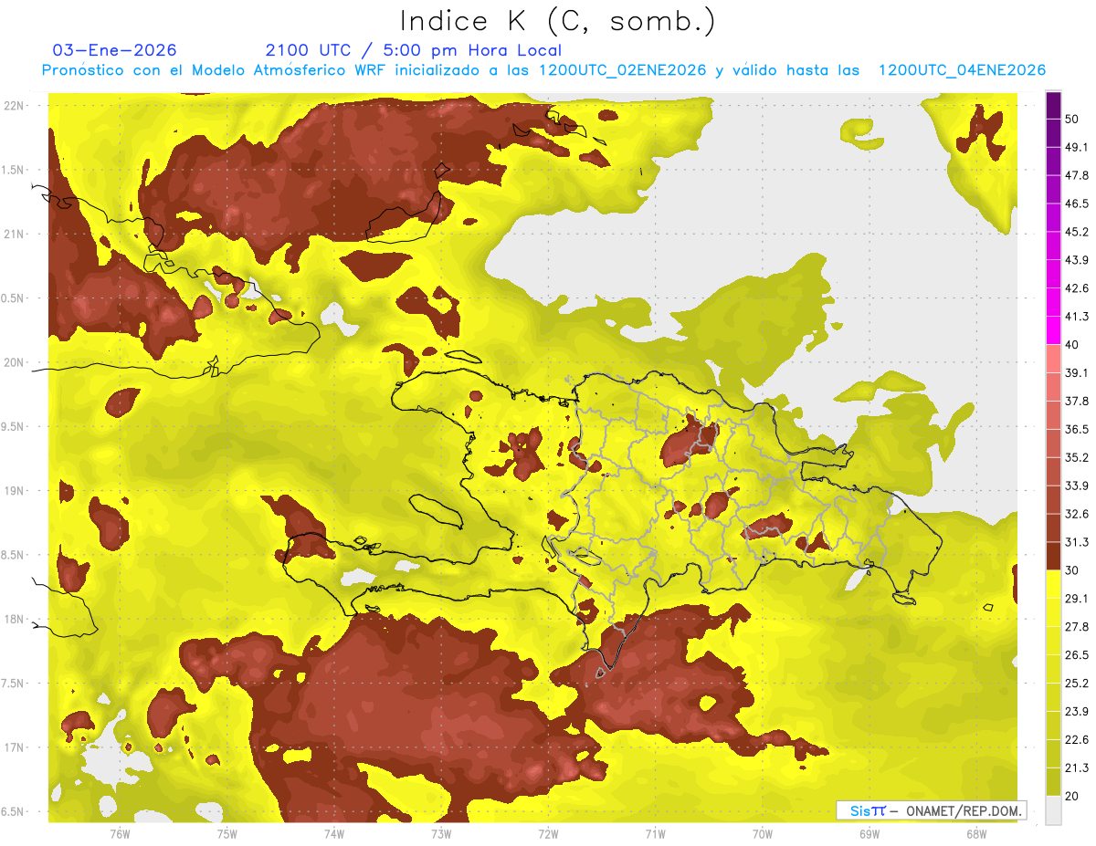Image resolution: width=1096 pixels, height=846 pixels.
Task: Select the dark brown swatch between 30 and 31.3
Action: pyautogui.click(x=1054, y=556)
